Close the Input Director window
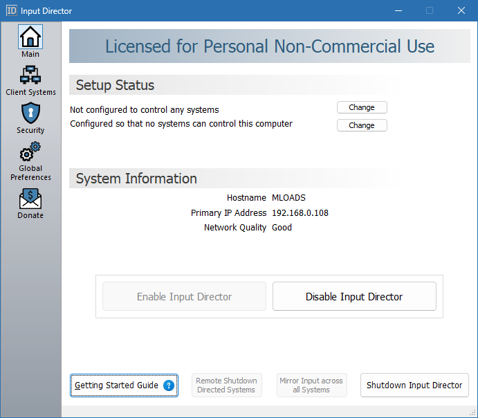The width and height of the screenshot is (478, 418). tap(461, 10)
